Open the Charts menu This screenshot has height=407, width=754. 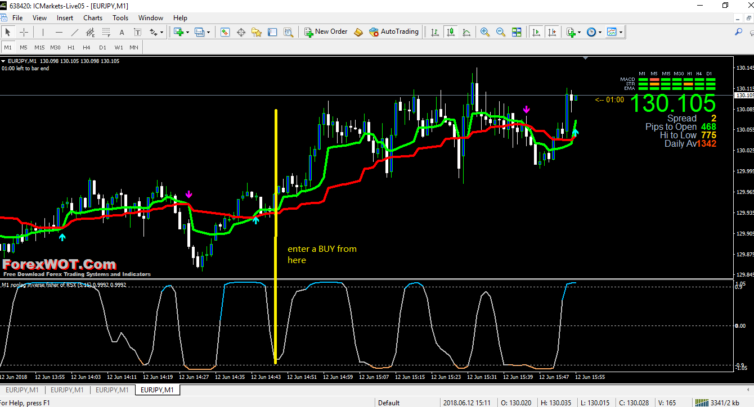(93, 17)
